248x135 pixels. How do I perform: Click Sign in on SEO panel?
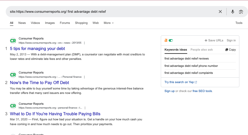pyautogui.click(x=231, y=40)
